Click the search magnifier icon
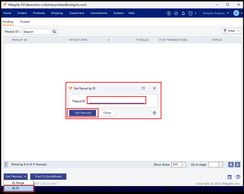244x194 pixels. click(54, 32)
